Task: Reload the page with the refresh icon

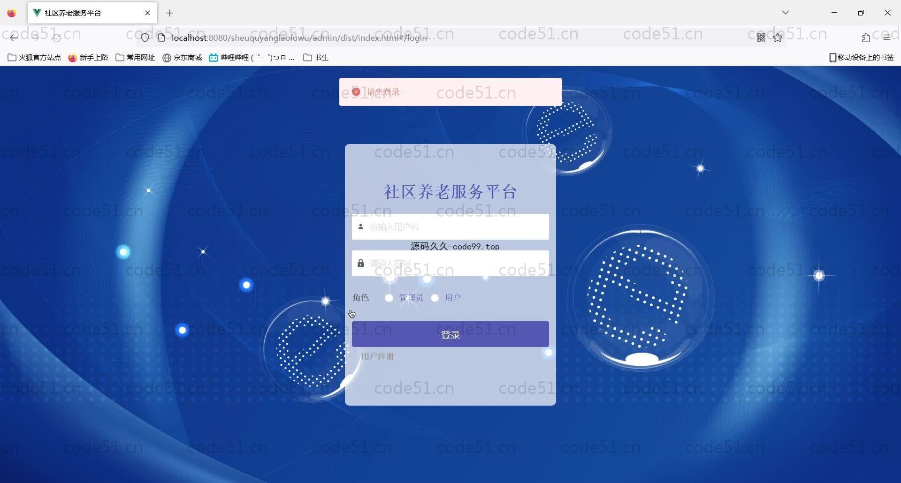Action: [57, 38]
